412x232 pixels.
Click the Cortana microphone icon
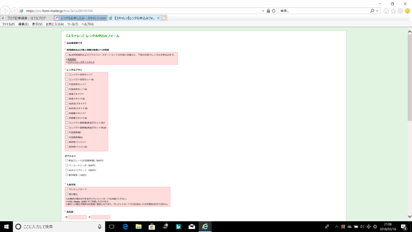click(100, 226)
